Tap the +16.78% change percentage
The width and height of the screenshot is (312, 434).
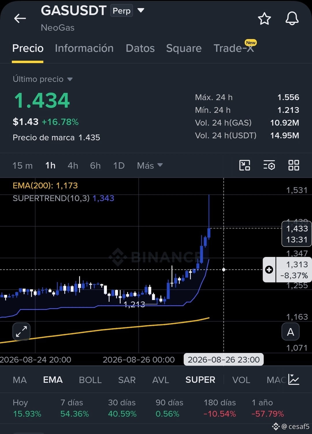[x=60, y=122]
